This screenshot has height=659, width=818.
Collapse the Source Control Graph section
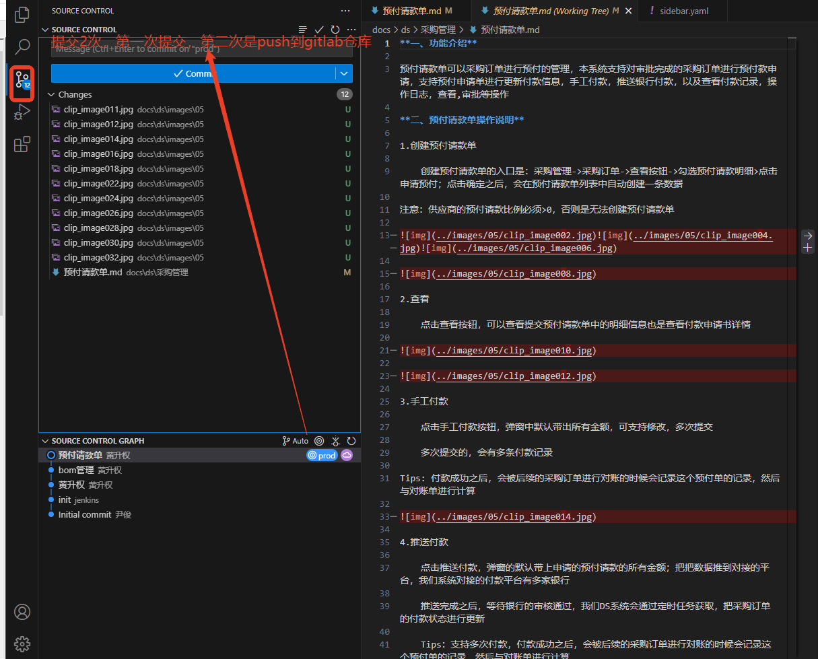coord(46,441)
